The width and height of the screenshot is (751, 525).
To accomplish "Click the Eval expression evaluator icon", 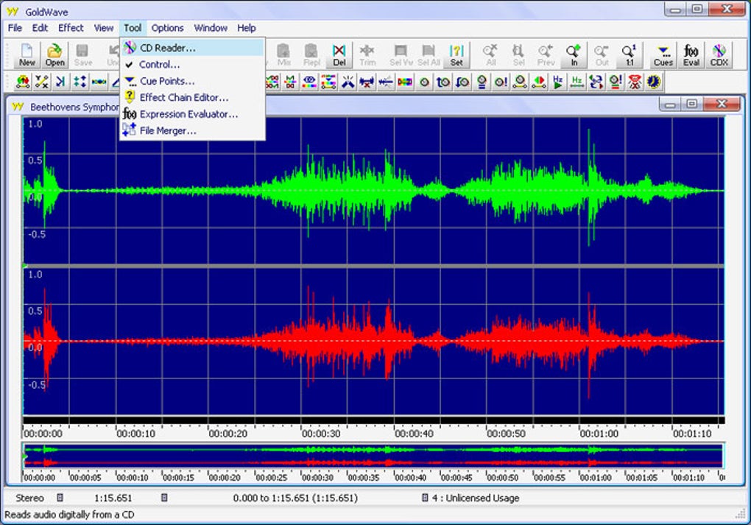I will (691, 54).
